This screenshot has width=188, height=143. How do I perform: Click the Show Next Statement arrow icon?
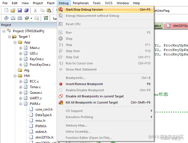pyautogui.click(x=61, y=69)
